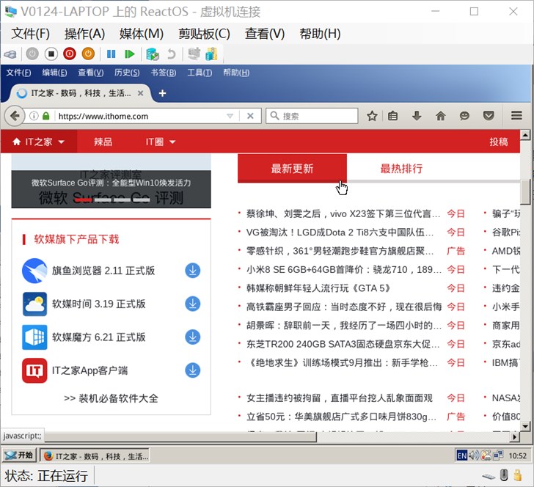Open the VM 文件(F) menu
The width and height of the screenshot is (534, 487).
pos(31,34)
